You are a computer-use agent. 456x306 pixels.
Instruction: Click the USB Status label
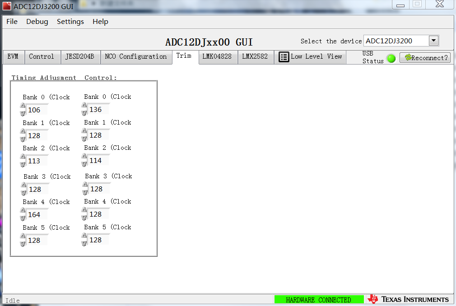click(373, 57)
